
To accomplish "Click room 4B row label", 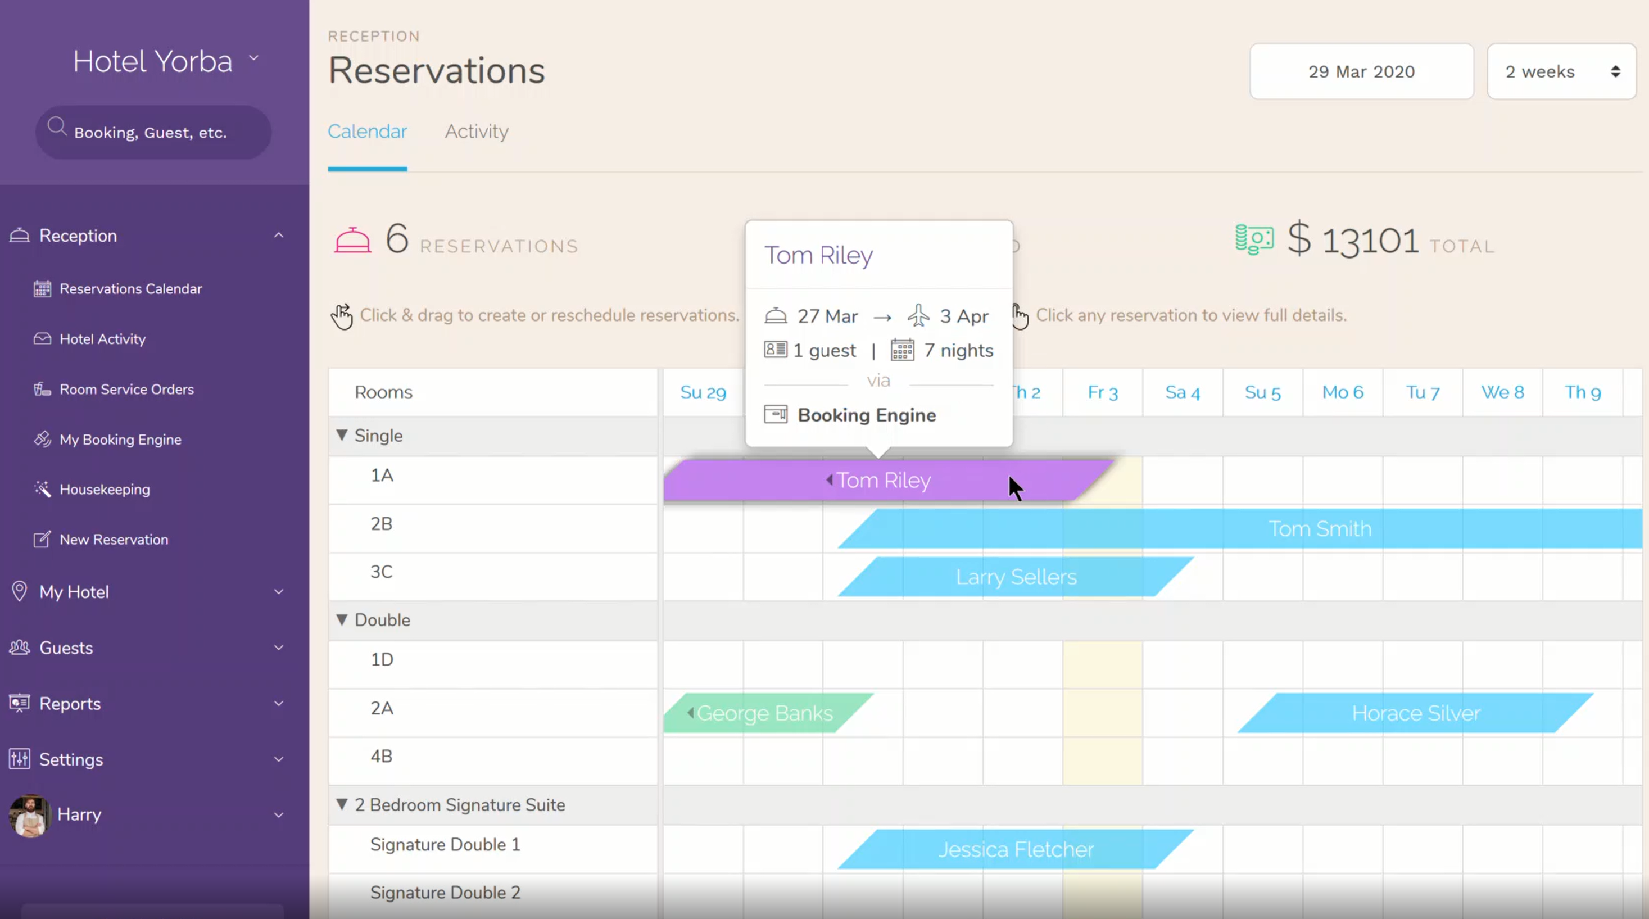I will point(382,756).
